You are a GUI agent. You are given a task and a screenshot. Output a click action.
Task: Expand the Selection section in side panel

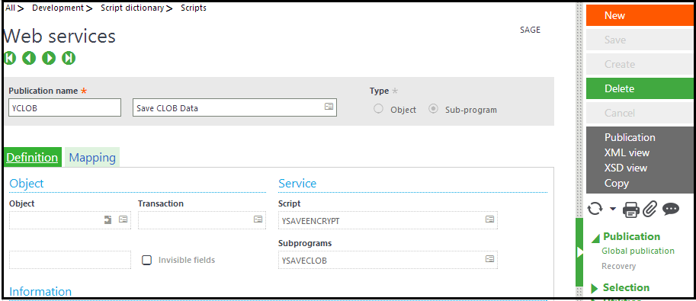point(595,289)
